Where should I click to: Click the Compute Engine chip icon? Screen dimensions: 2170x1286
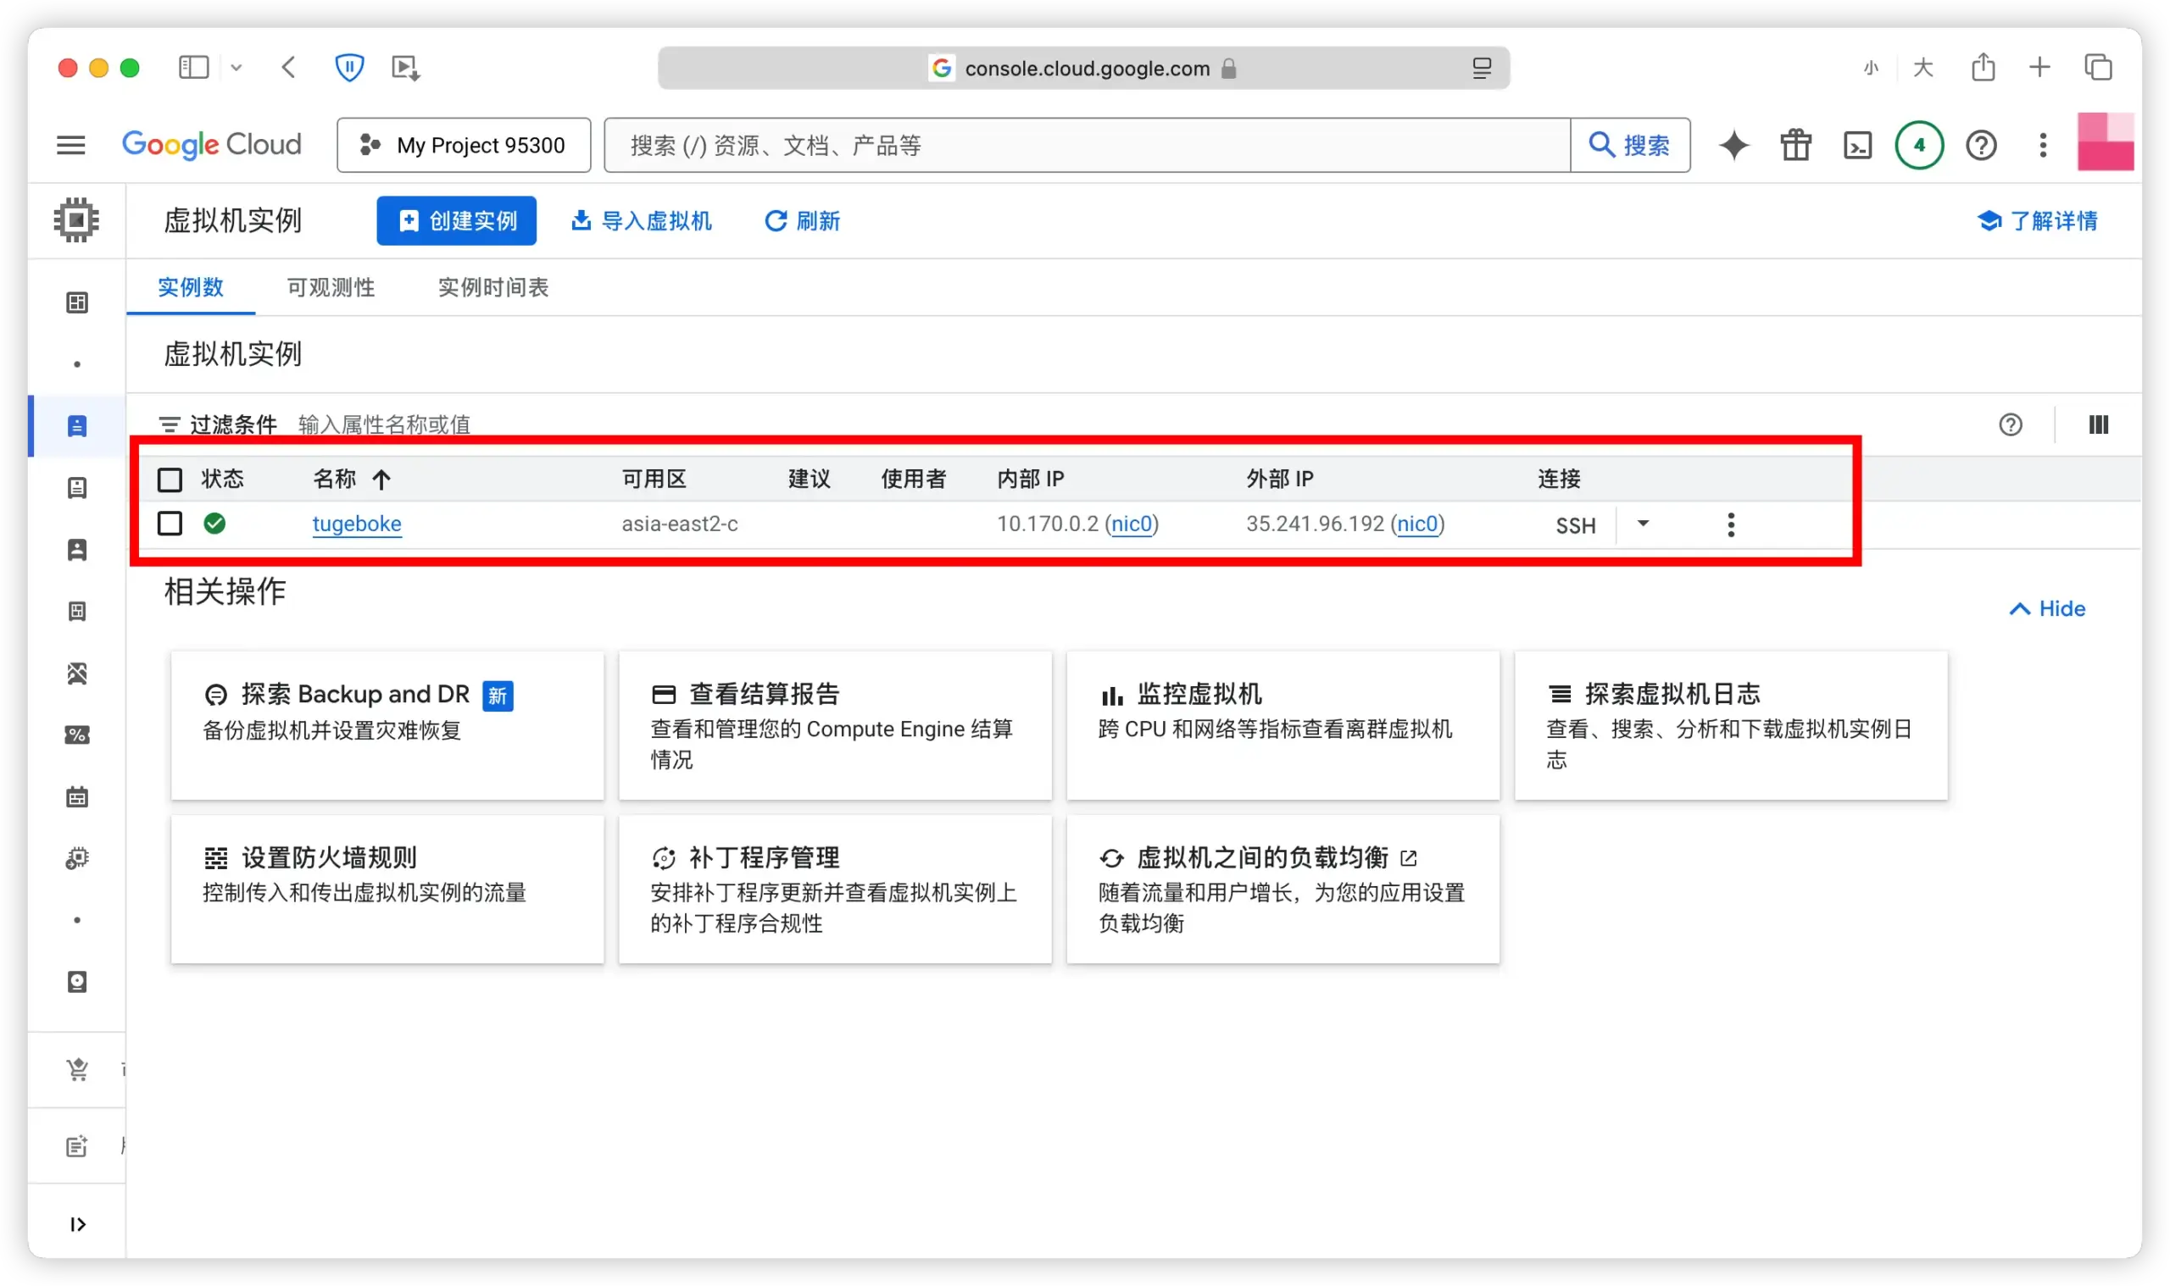point(76,220)
